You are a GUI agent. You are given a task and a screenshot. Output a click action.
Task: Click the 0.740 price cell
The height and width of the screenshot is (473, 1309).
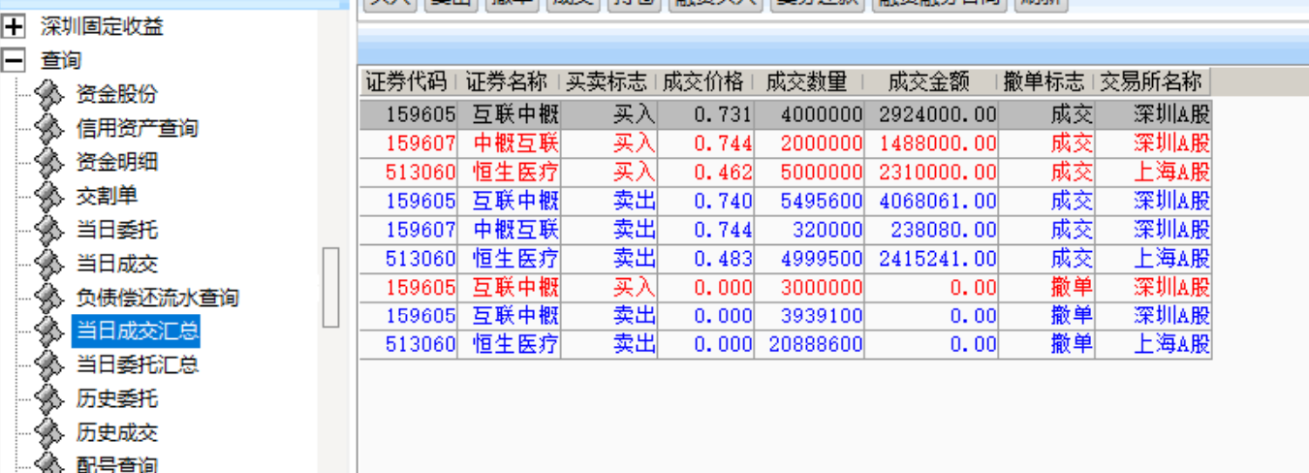point(705,202)
